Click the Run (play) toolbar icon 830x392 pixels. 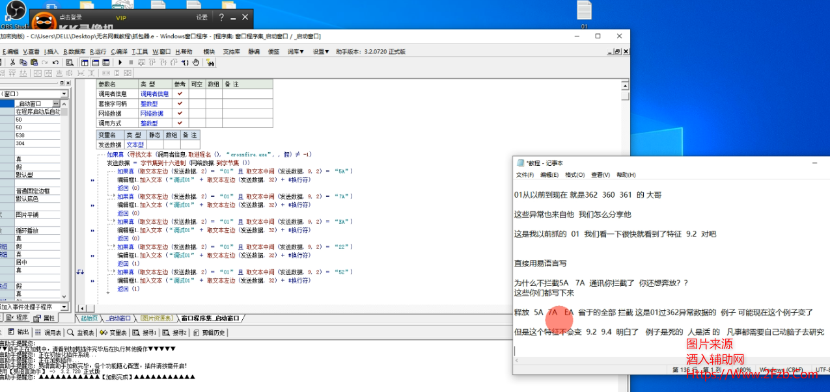[120, 62]
